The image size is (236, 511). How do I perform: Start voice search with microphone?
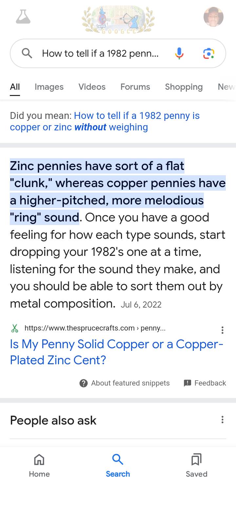(x=179, y=53)
